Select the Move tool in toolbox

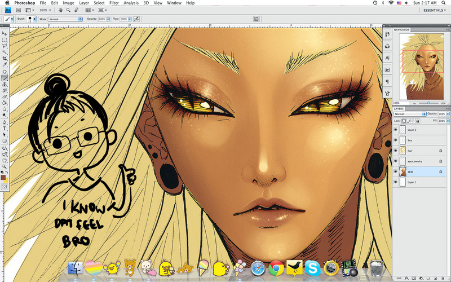click(5, 34)
